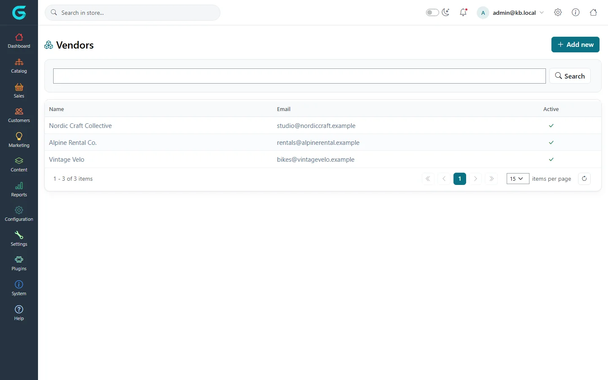608x380 pixels.
Task: Open the items per page dropdown
Action: [518, 179]
